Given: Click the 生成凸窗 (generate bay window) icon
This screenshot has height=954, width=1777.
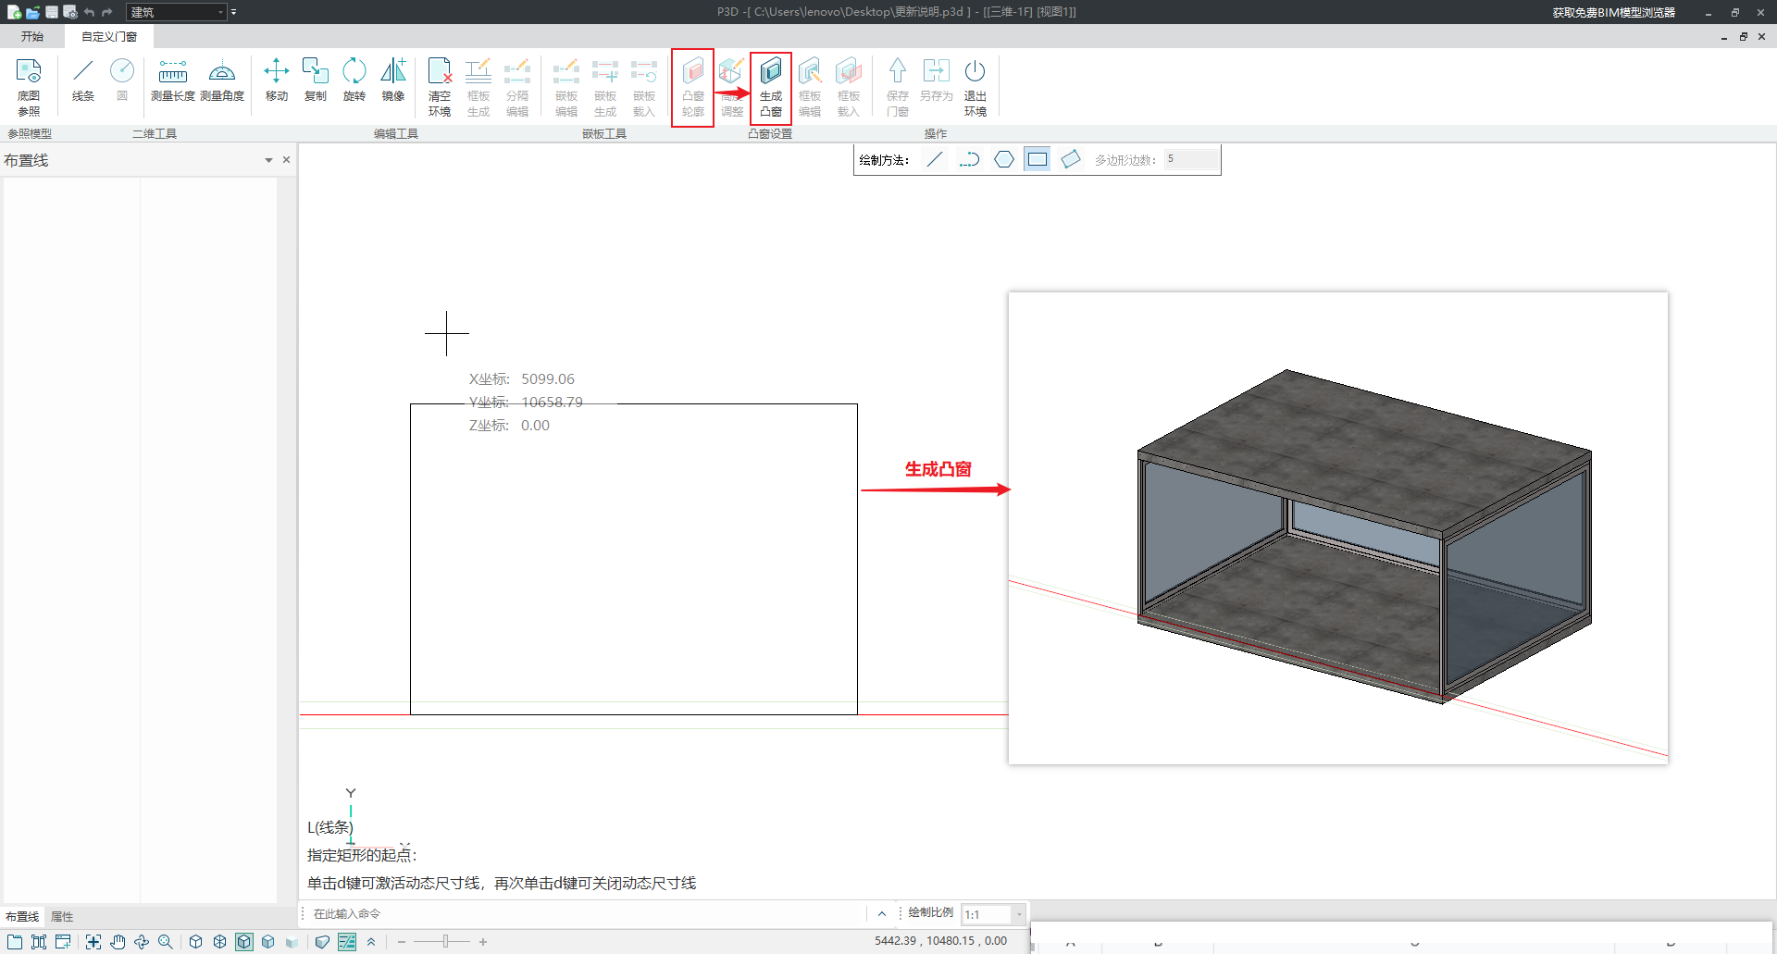Looking at the screenshot, I should click(770, 85).
